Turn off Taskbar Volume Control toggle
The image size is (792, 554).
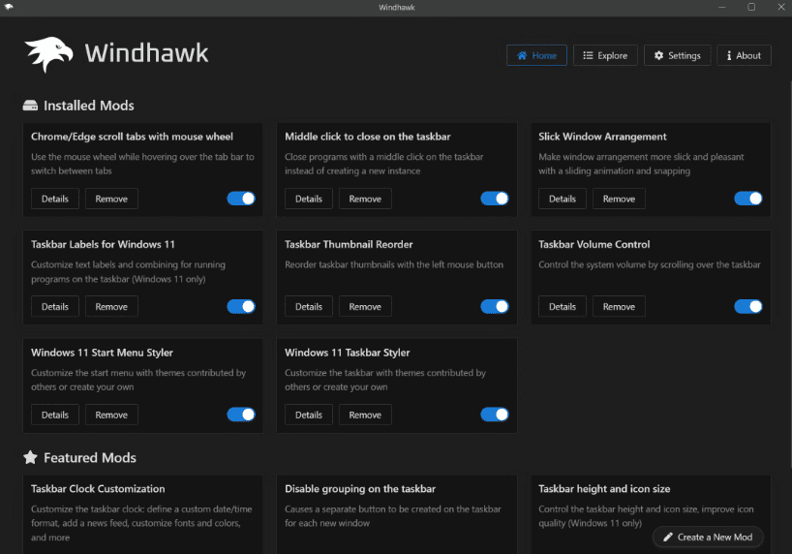pos(748,306)
